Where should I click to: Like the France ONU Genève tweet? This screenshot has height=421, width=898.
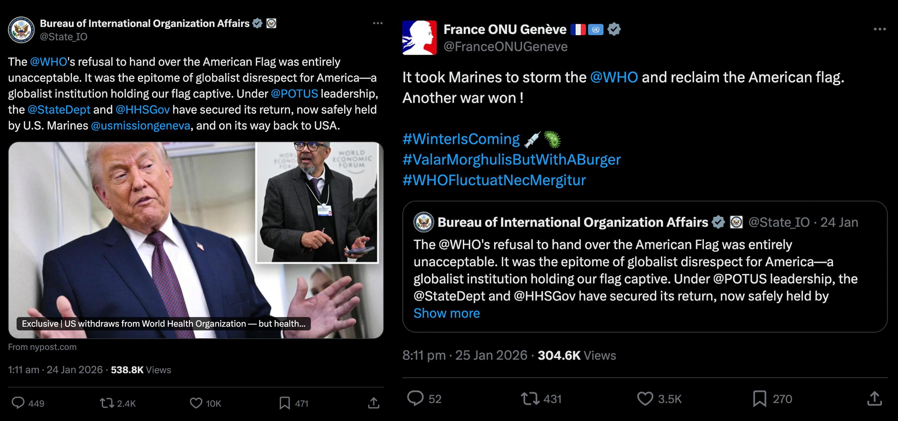pyautogui.click(x=645, y=399)
